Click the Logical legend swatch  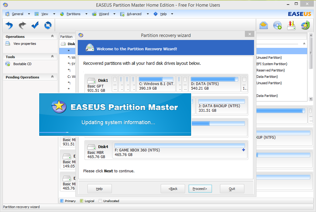click(x=81, y=201)
